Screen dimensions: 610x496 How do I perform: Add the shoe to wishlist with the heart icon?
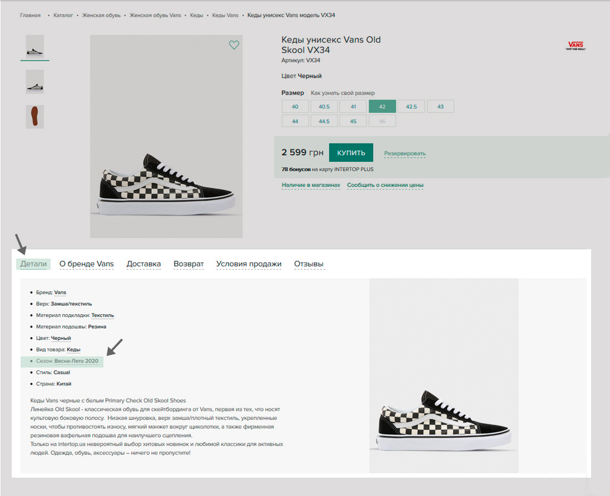[x=234, y=46]
